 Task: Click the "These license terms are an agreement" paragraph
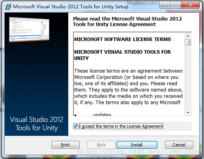coord(128,87)
